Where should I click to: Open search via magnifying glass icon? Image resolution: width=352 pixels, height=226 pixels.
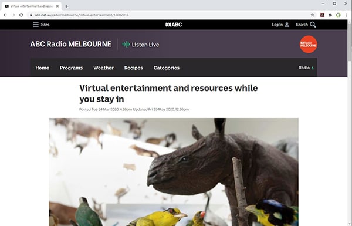pos(313,25)
